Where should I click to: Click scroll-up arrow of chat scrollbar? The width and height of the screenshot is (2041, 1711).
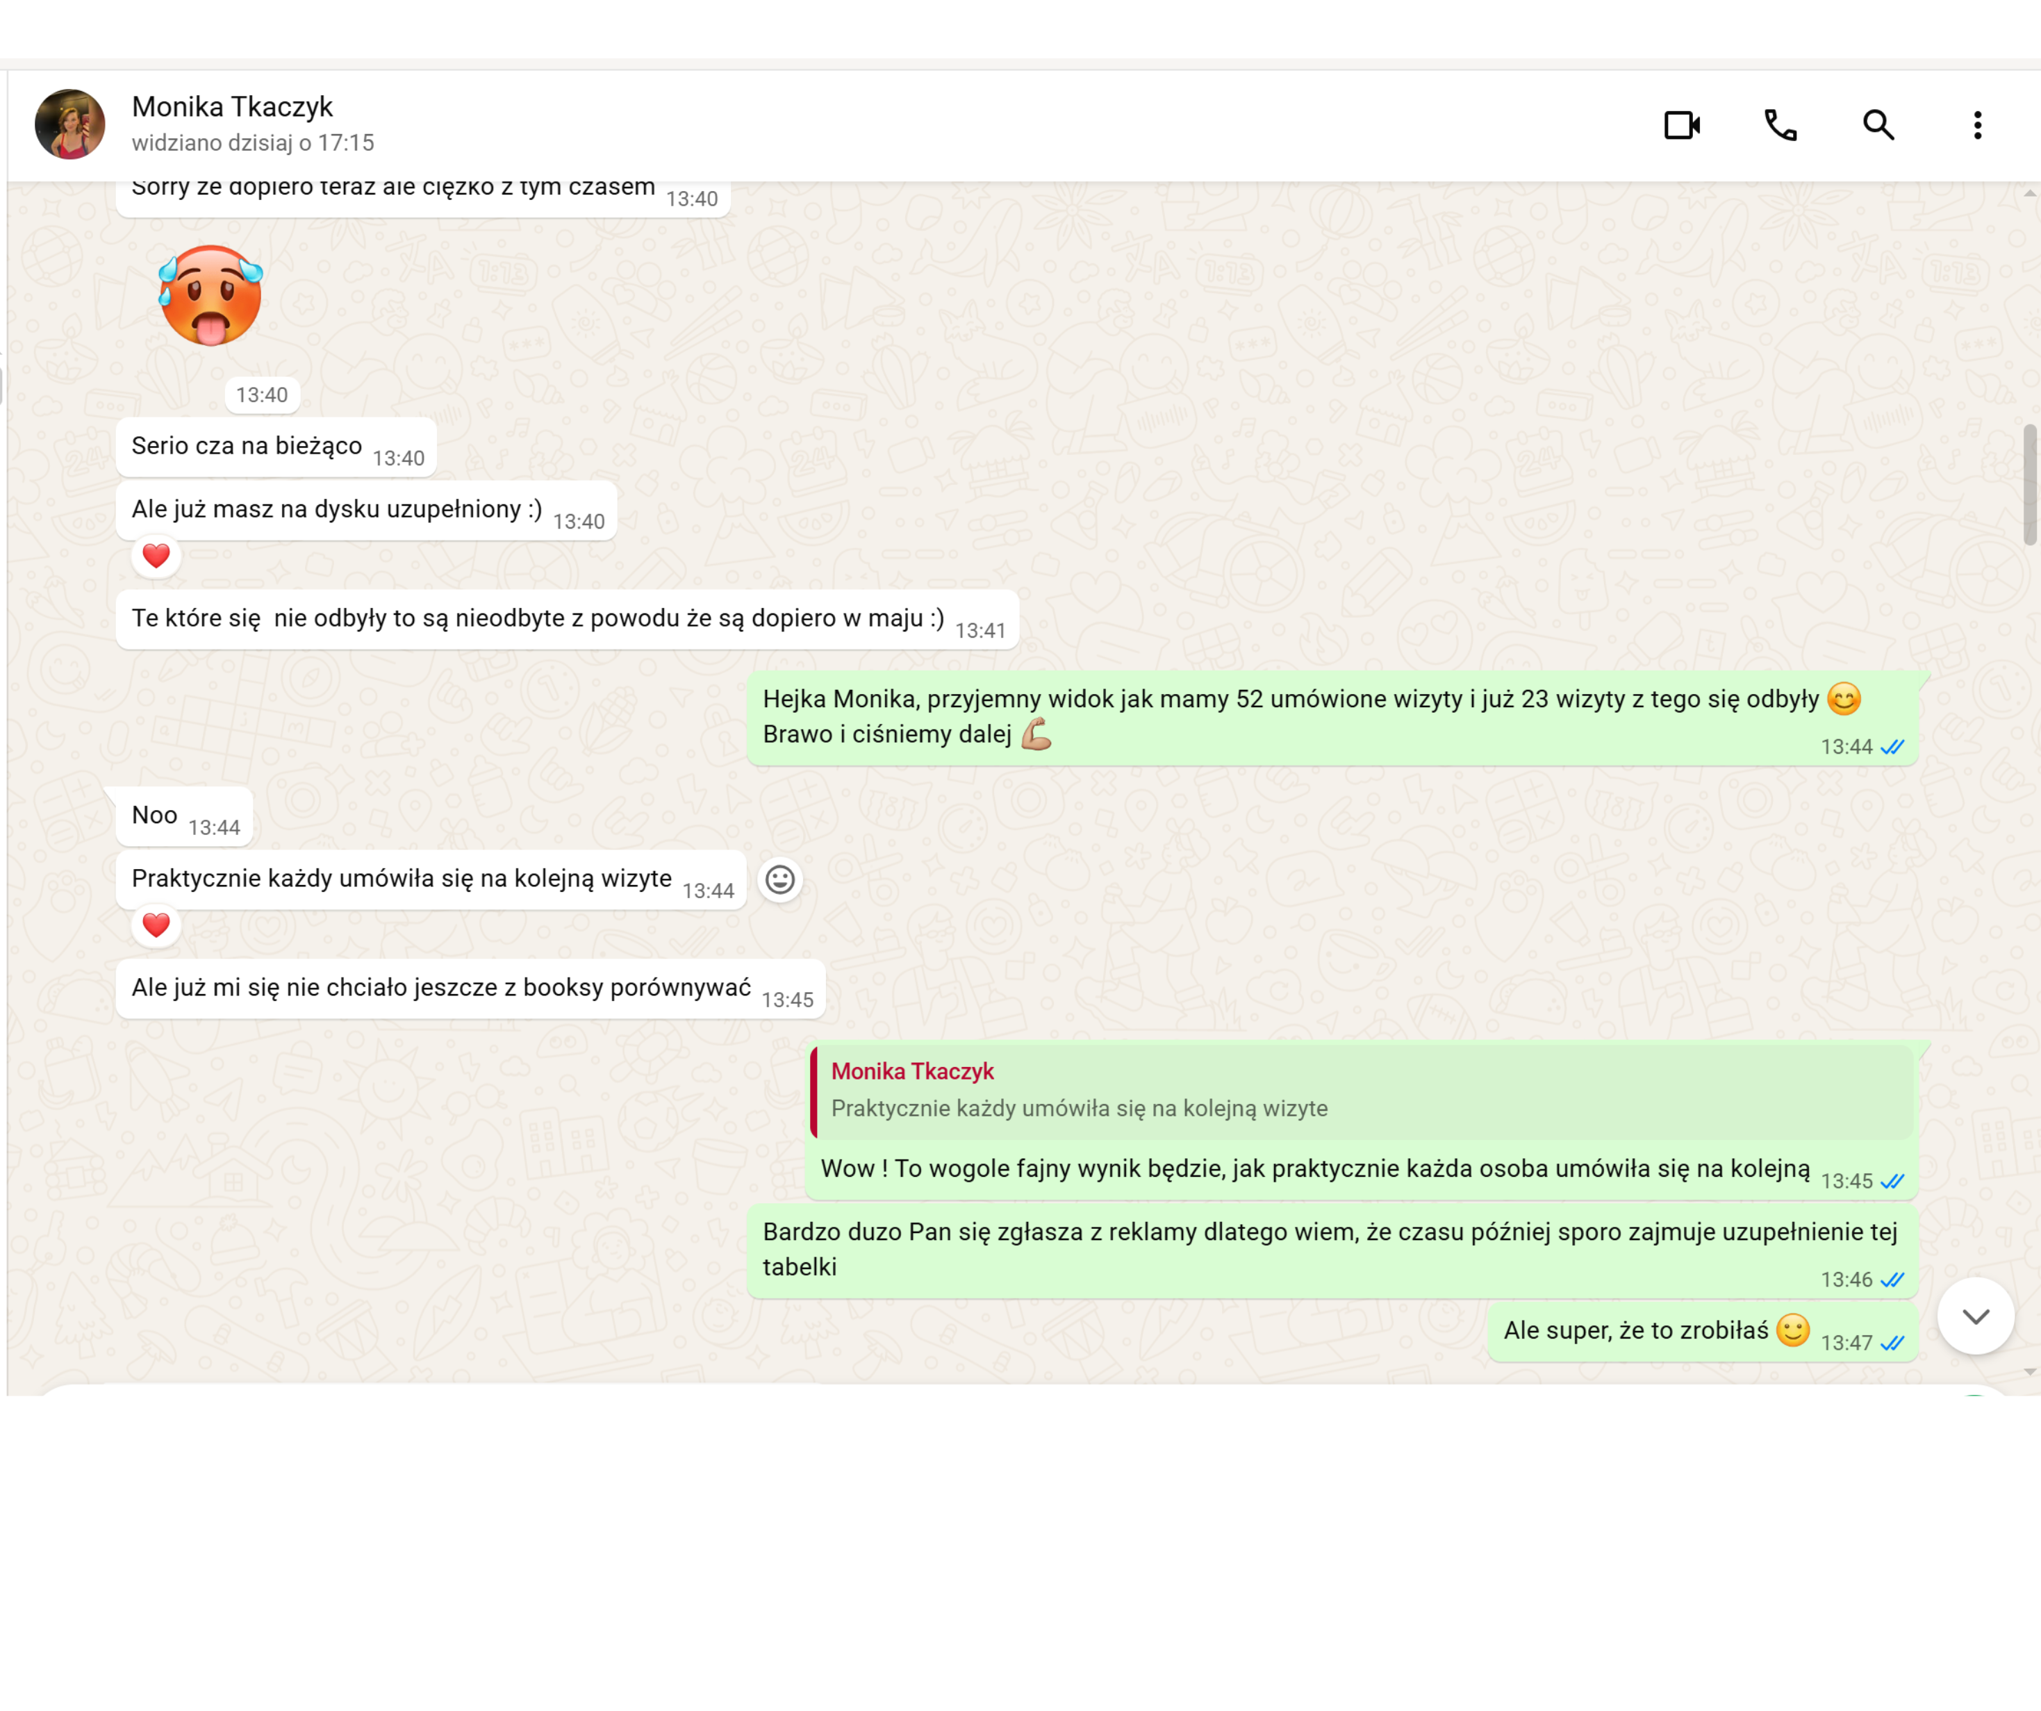click(2031, 195)
